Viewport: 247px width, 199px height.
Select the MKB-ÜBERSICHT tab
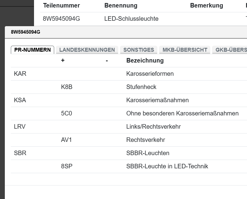coord(185,50)
